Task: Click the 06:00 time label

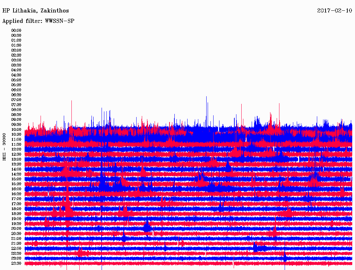Action: [16, 90]
